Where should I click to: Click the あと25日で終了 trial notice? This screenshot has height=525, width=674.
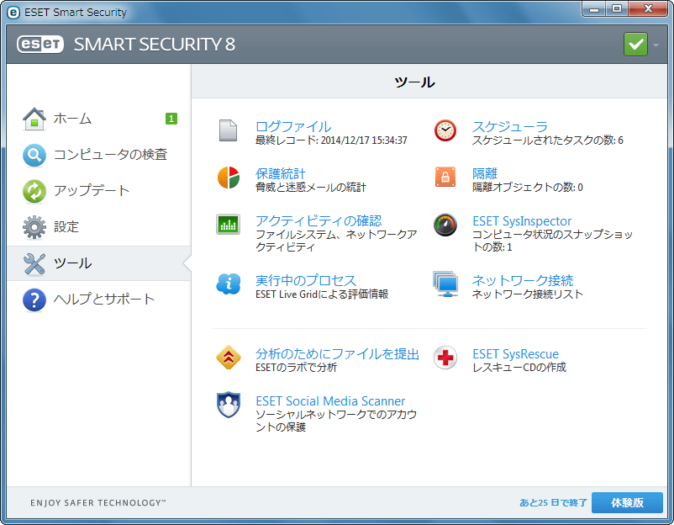(x=553, y=502)
